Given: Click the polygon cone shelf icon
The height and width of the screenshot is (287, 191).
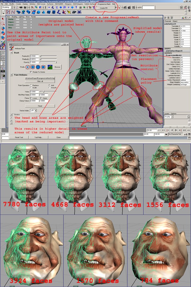Looking at the screenshot, I should pyautogui.click(x=44, y=12).
